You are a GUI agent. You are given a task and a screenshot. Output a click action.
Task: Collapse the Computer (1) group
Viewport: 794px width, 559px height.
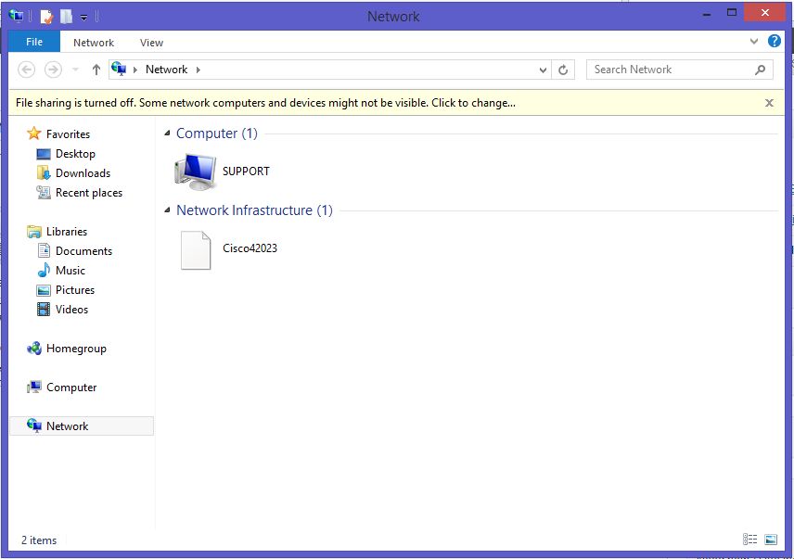tap(167, 133)
